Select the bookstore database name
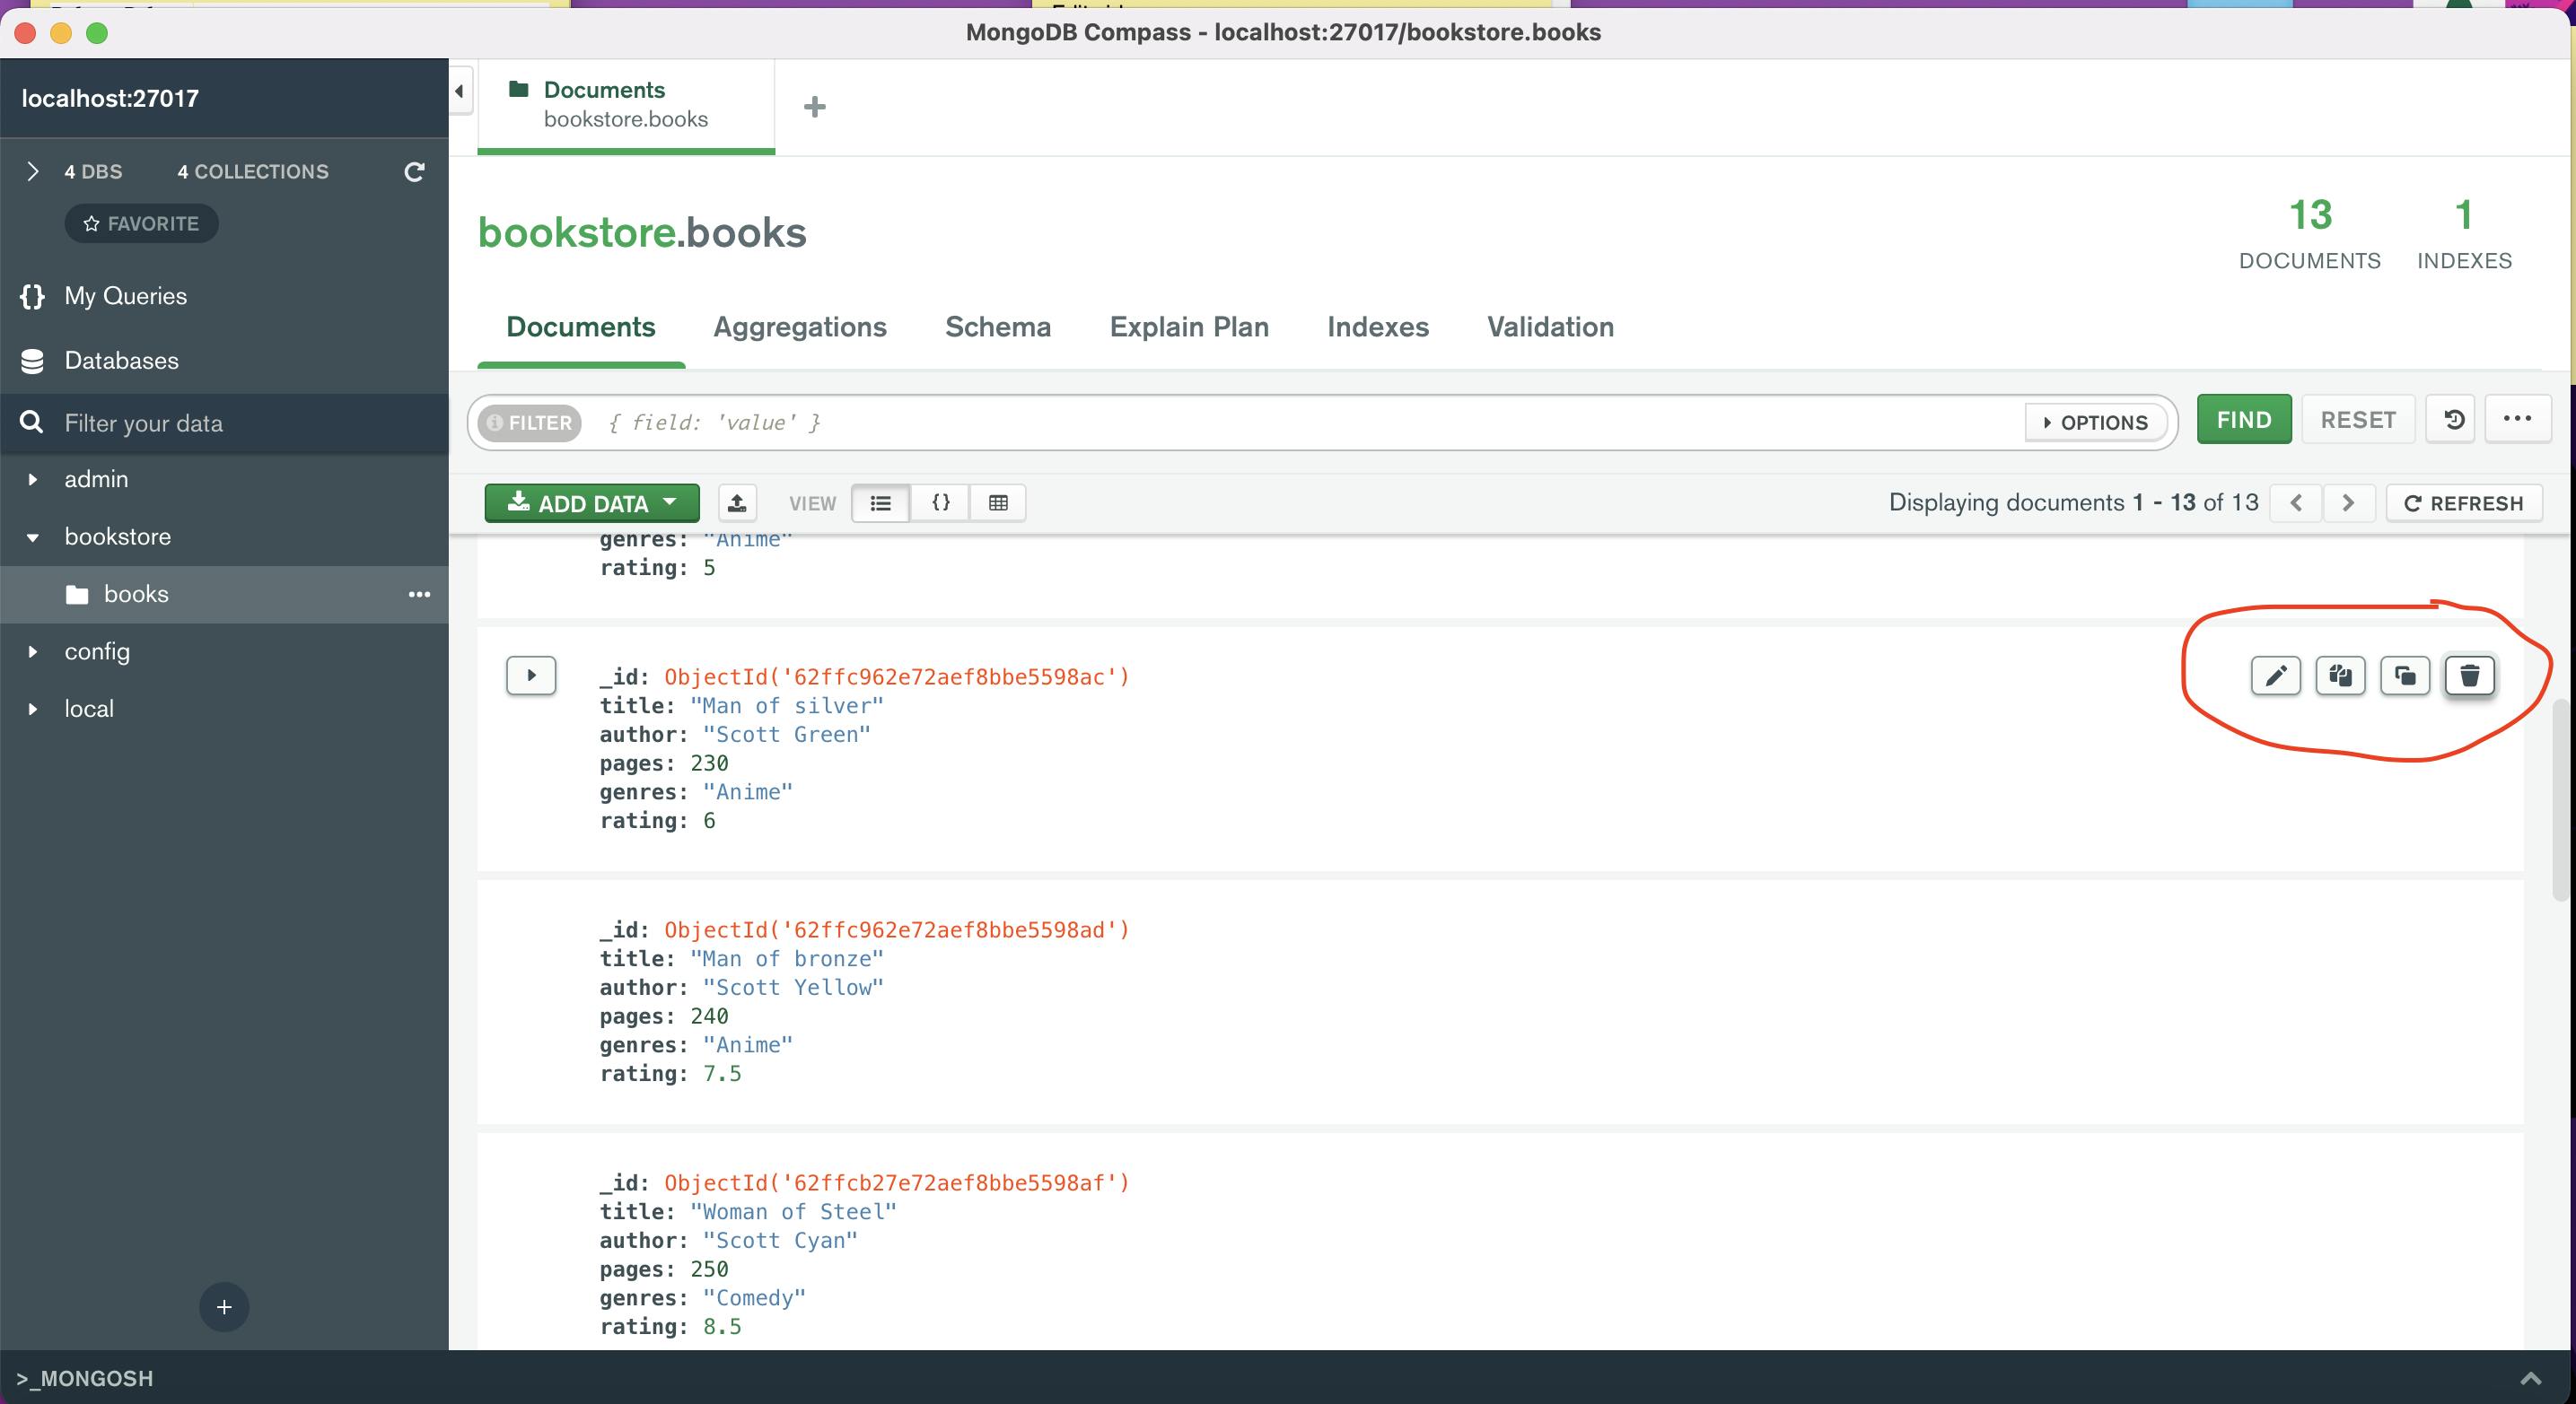The image size is (2576, 1404). [118, 536]
